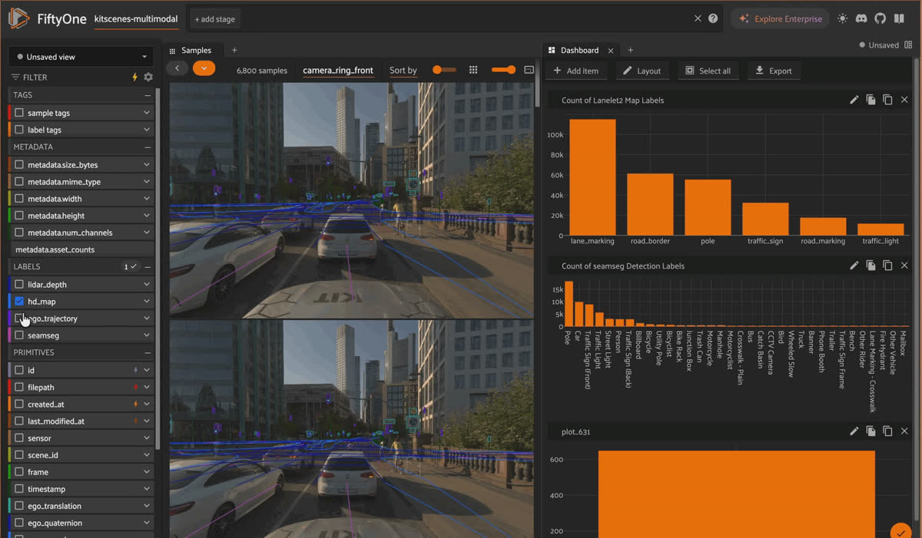Click the dashboard Layout button
Viewport: 922px width, 538px height.
642,71
